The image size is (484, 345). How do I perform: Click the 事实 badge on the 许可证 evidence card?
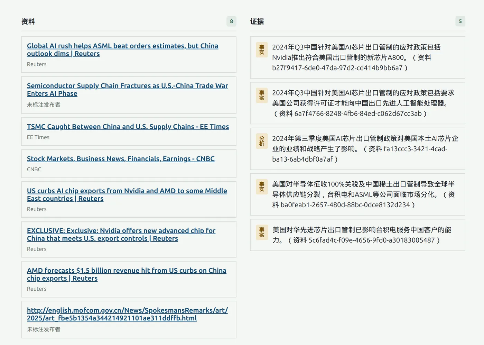click(x=262, y=95)
